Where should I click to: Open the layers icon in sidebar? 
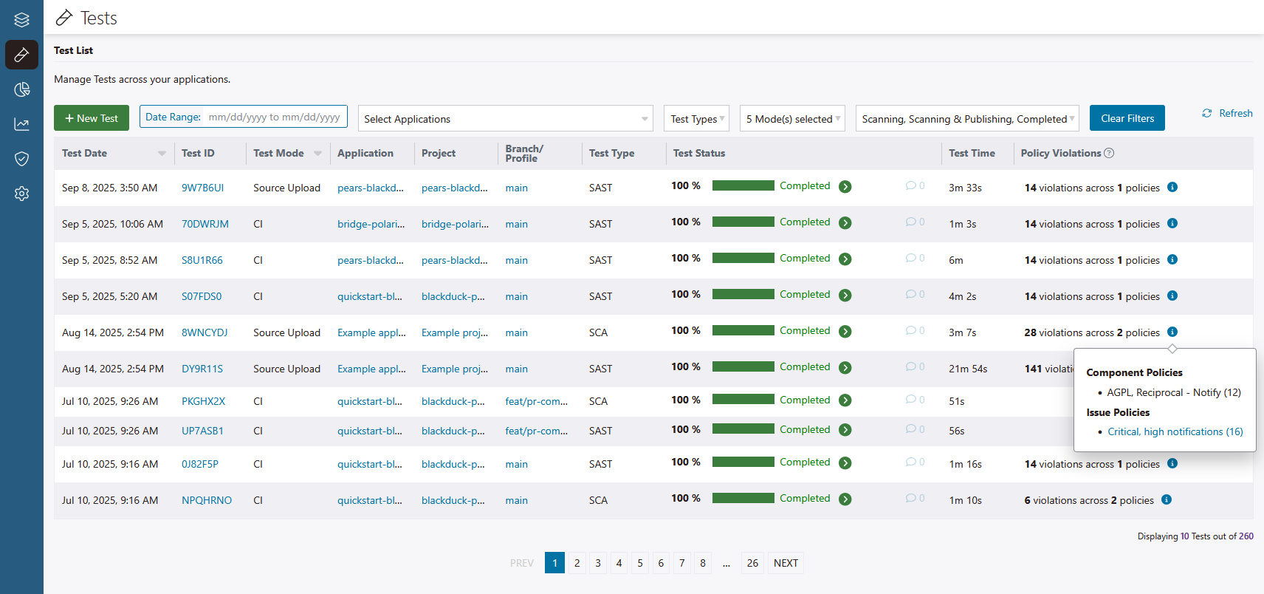click(21, 20)
